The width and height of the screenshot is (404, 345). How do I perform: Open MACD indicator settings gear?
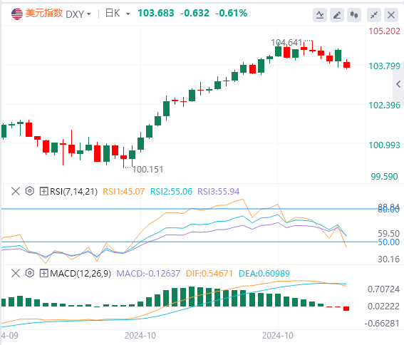pyautogui.click(x=30, y=273)
